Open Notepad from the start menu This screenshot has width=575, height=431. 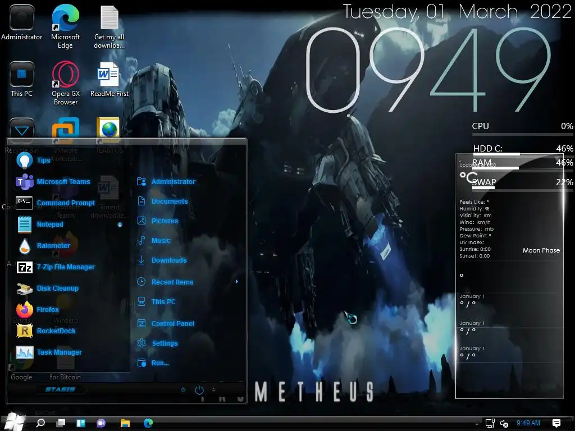pos(40,224)
